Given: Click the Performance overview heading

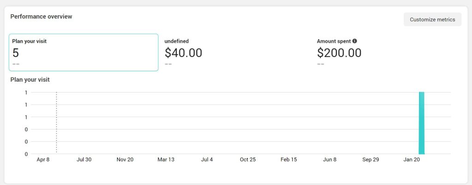Looking at the screenshot, I should pyautogui.click(x=41, y=17).
